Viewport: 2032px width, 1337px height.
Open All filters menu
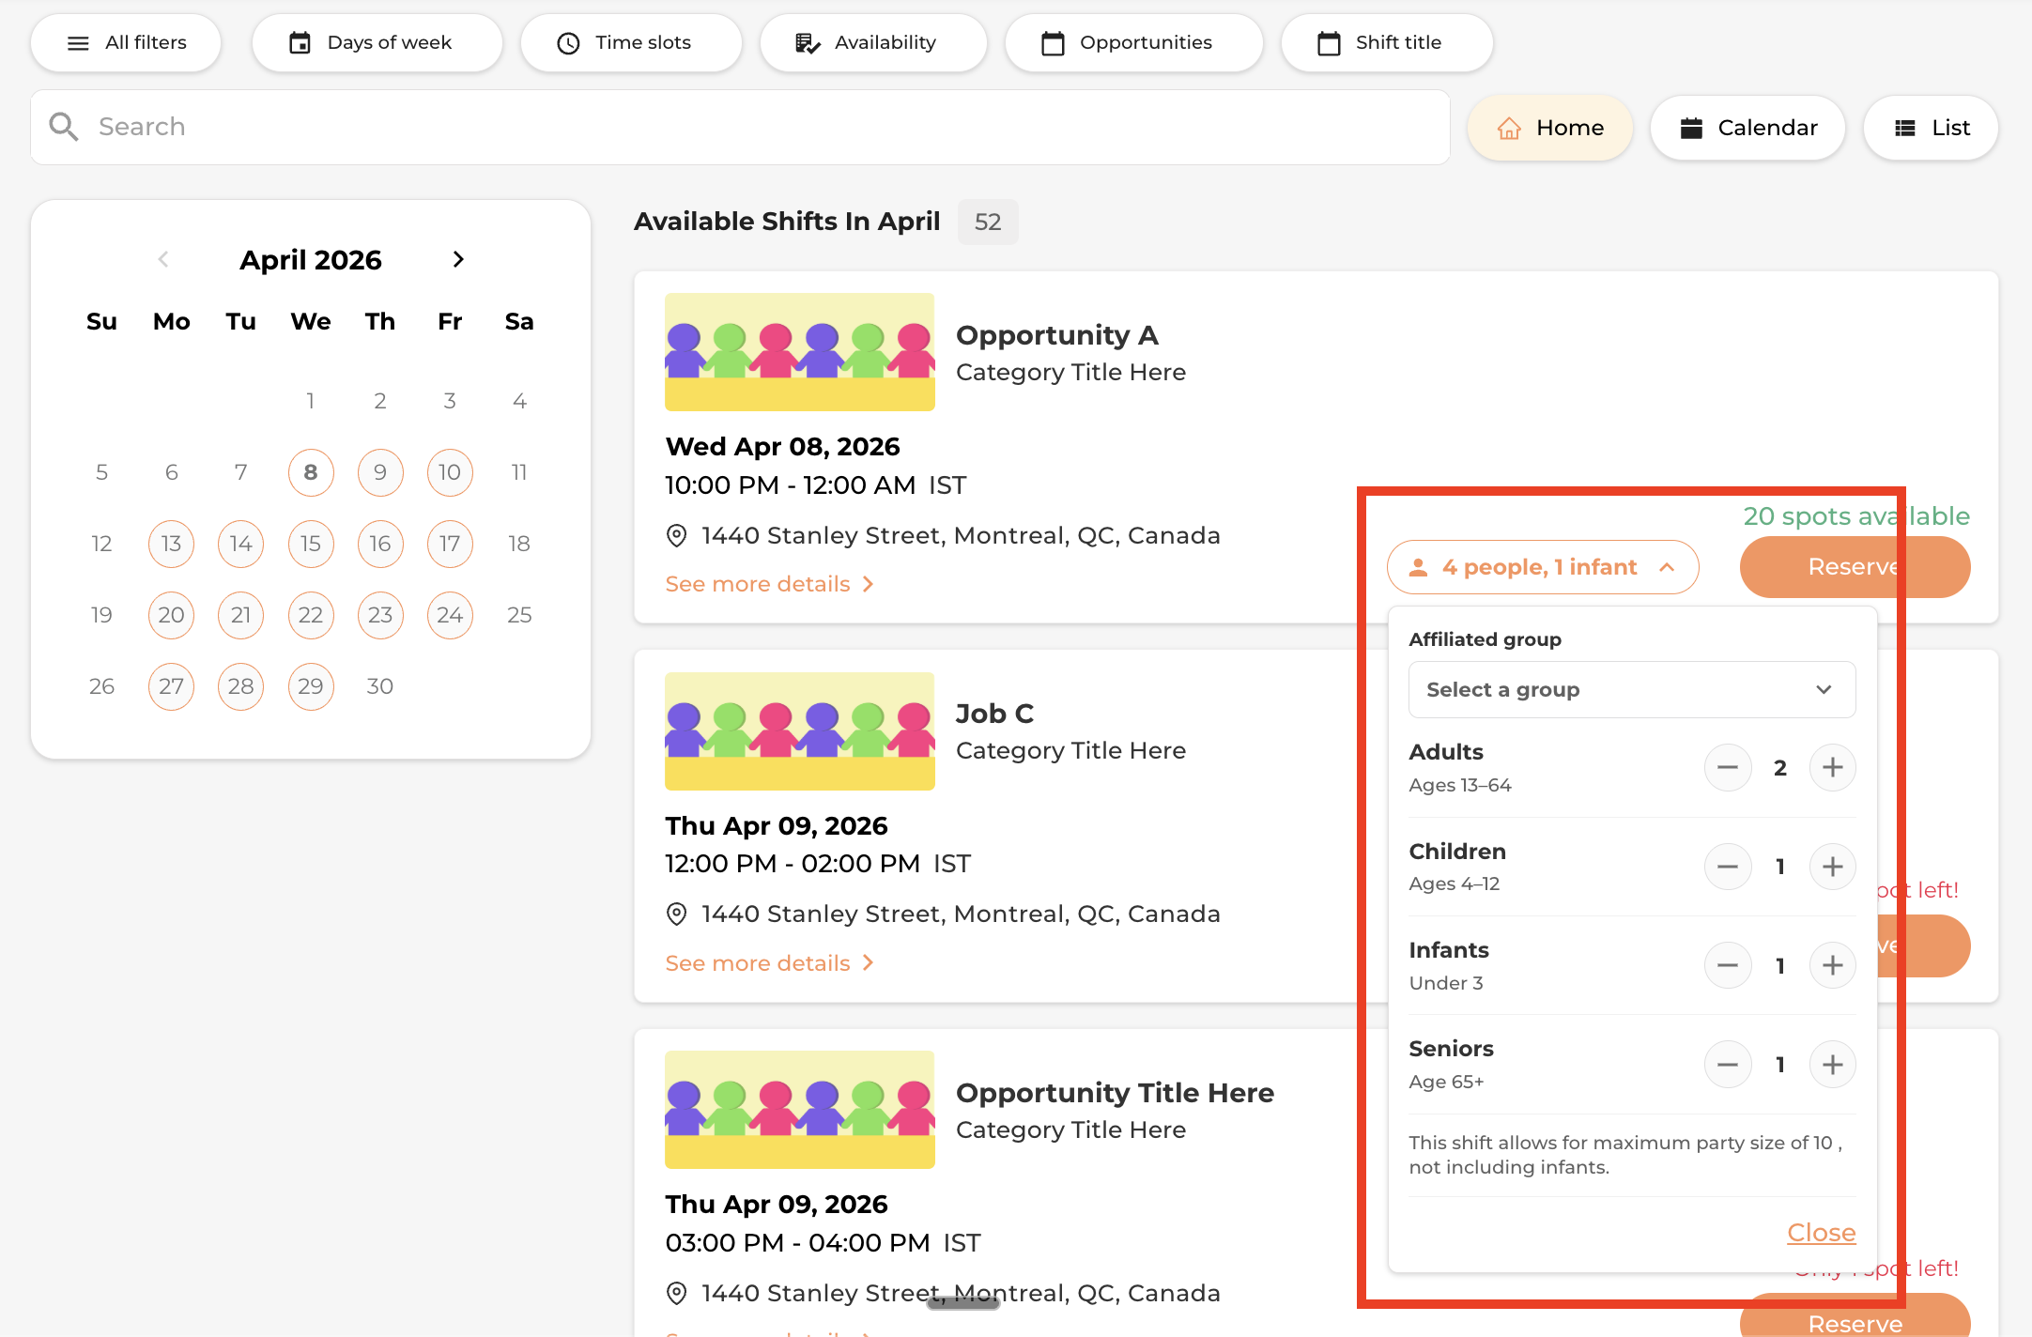tap(126, 43)
